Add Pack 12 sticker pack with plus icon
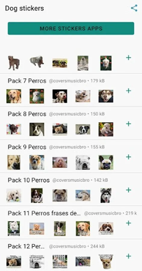This screenshot has width=142, height=271. [128, 256]
